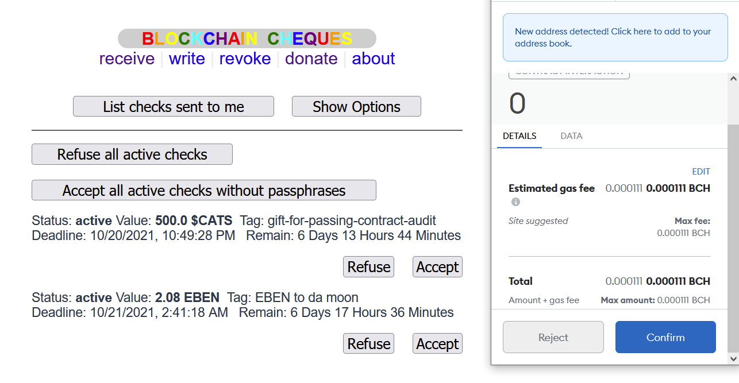Click the gas fee info icon
739x383 pixels.
pyautogui.click(x=515, y=202)
